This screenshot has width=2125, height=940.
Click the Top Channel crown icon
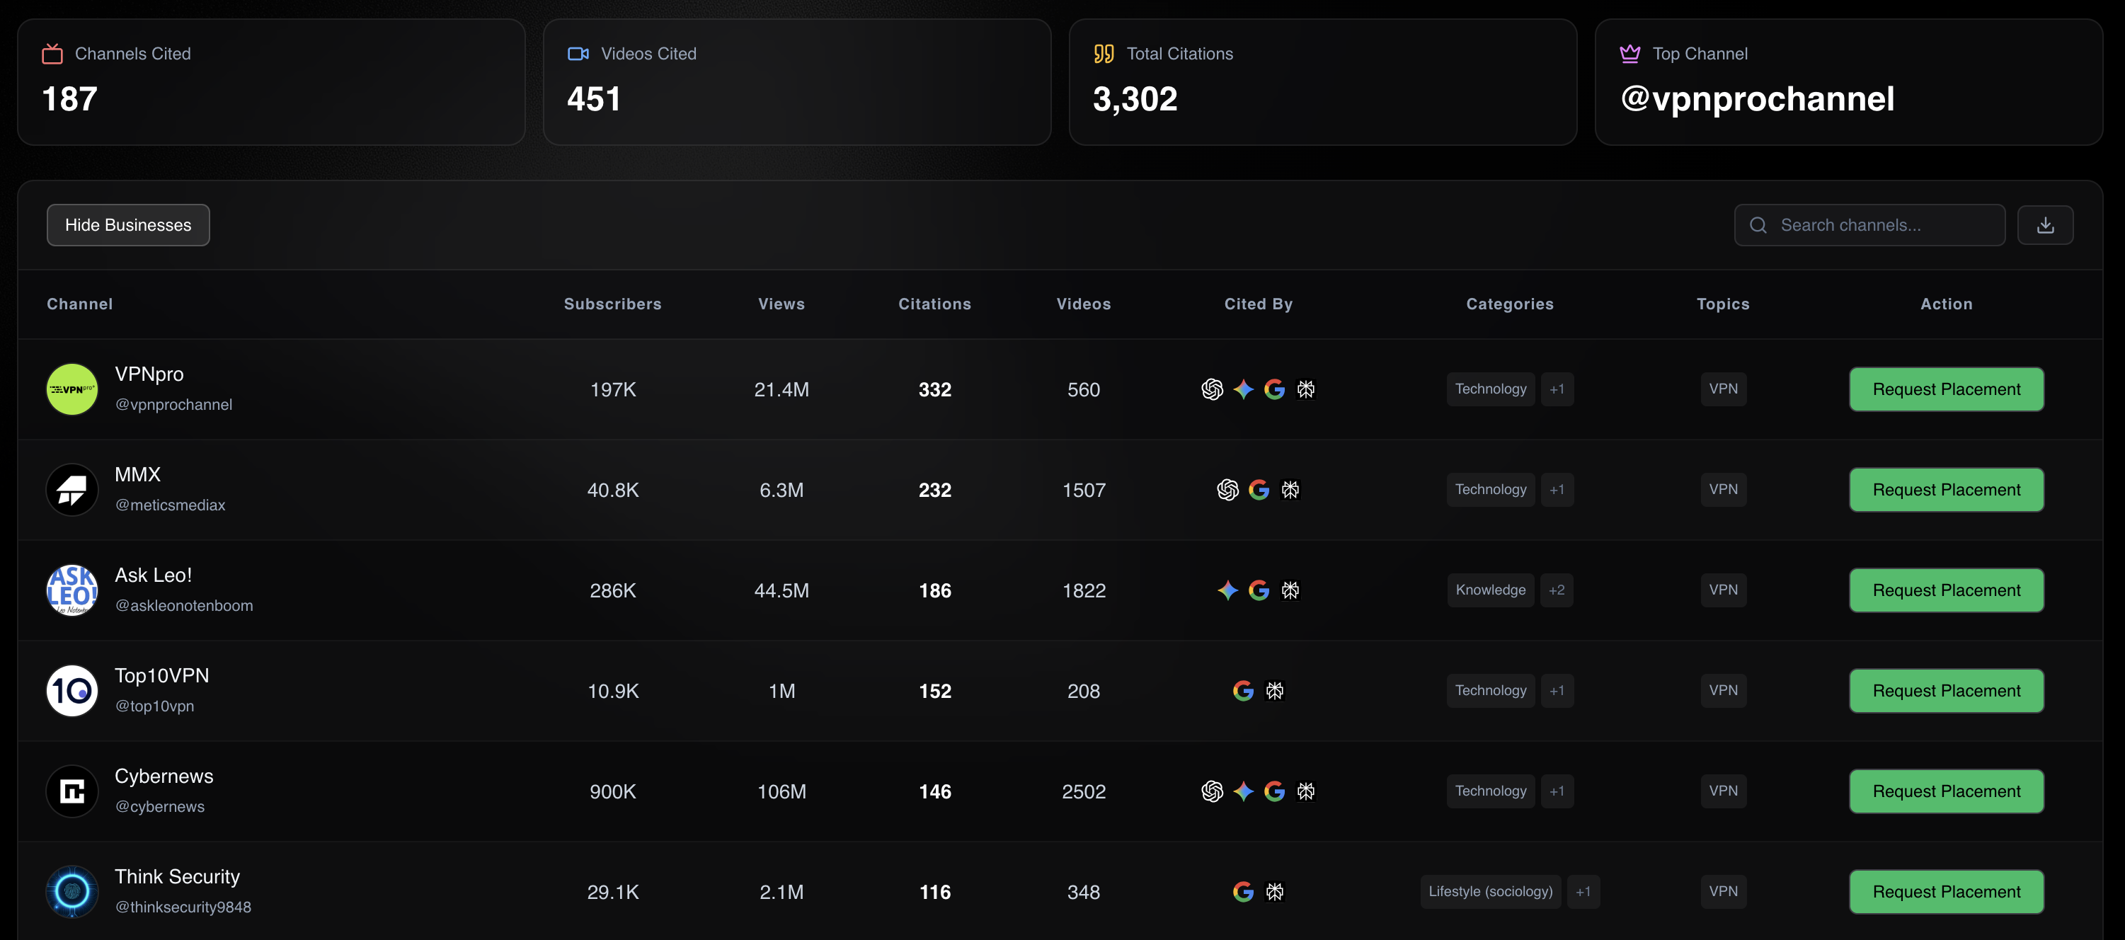click(x=1630, y=54)
